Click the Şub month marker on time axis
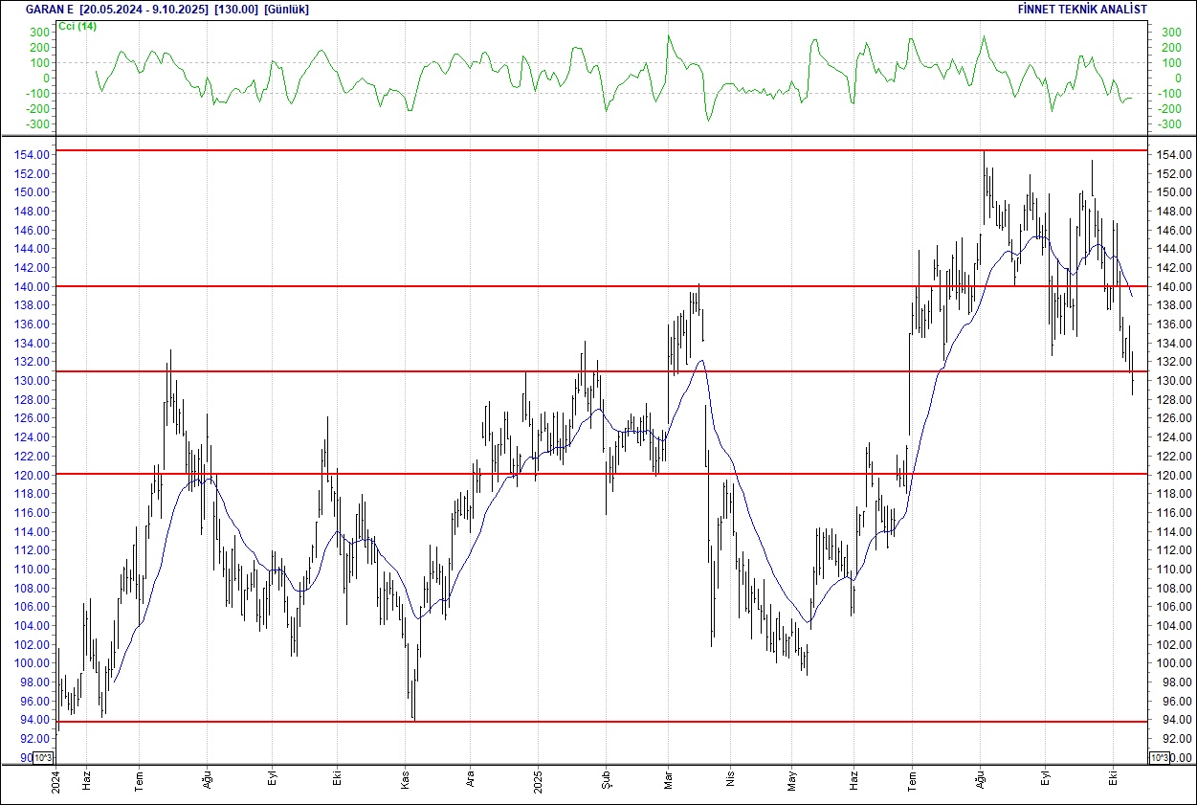The image size is (1197, 805). (604, 782)
